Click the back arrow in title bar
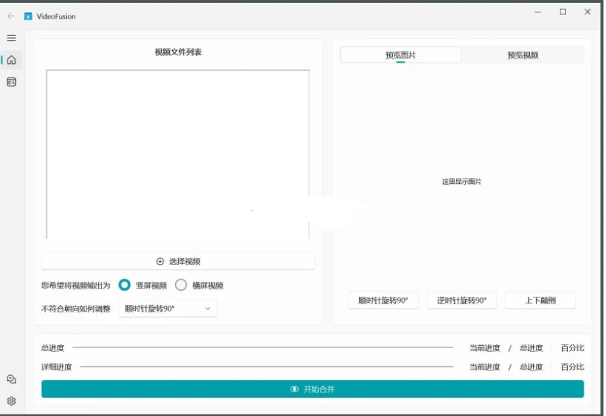 tap(11, 16)
